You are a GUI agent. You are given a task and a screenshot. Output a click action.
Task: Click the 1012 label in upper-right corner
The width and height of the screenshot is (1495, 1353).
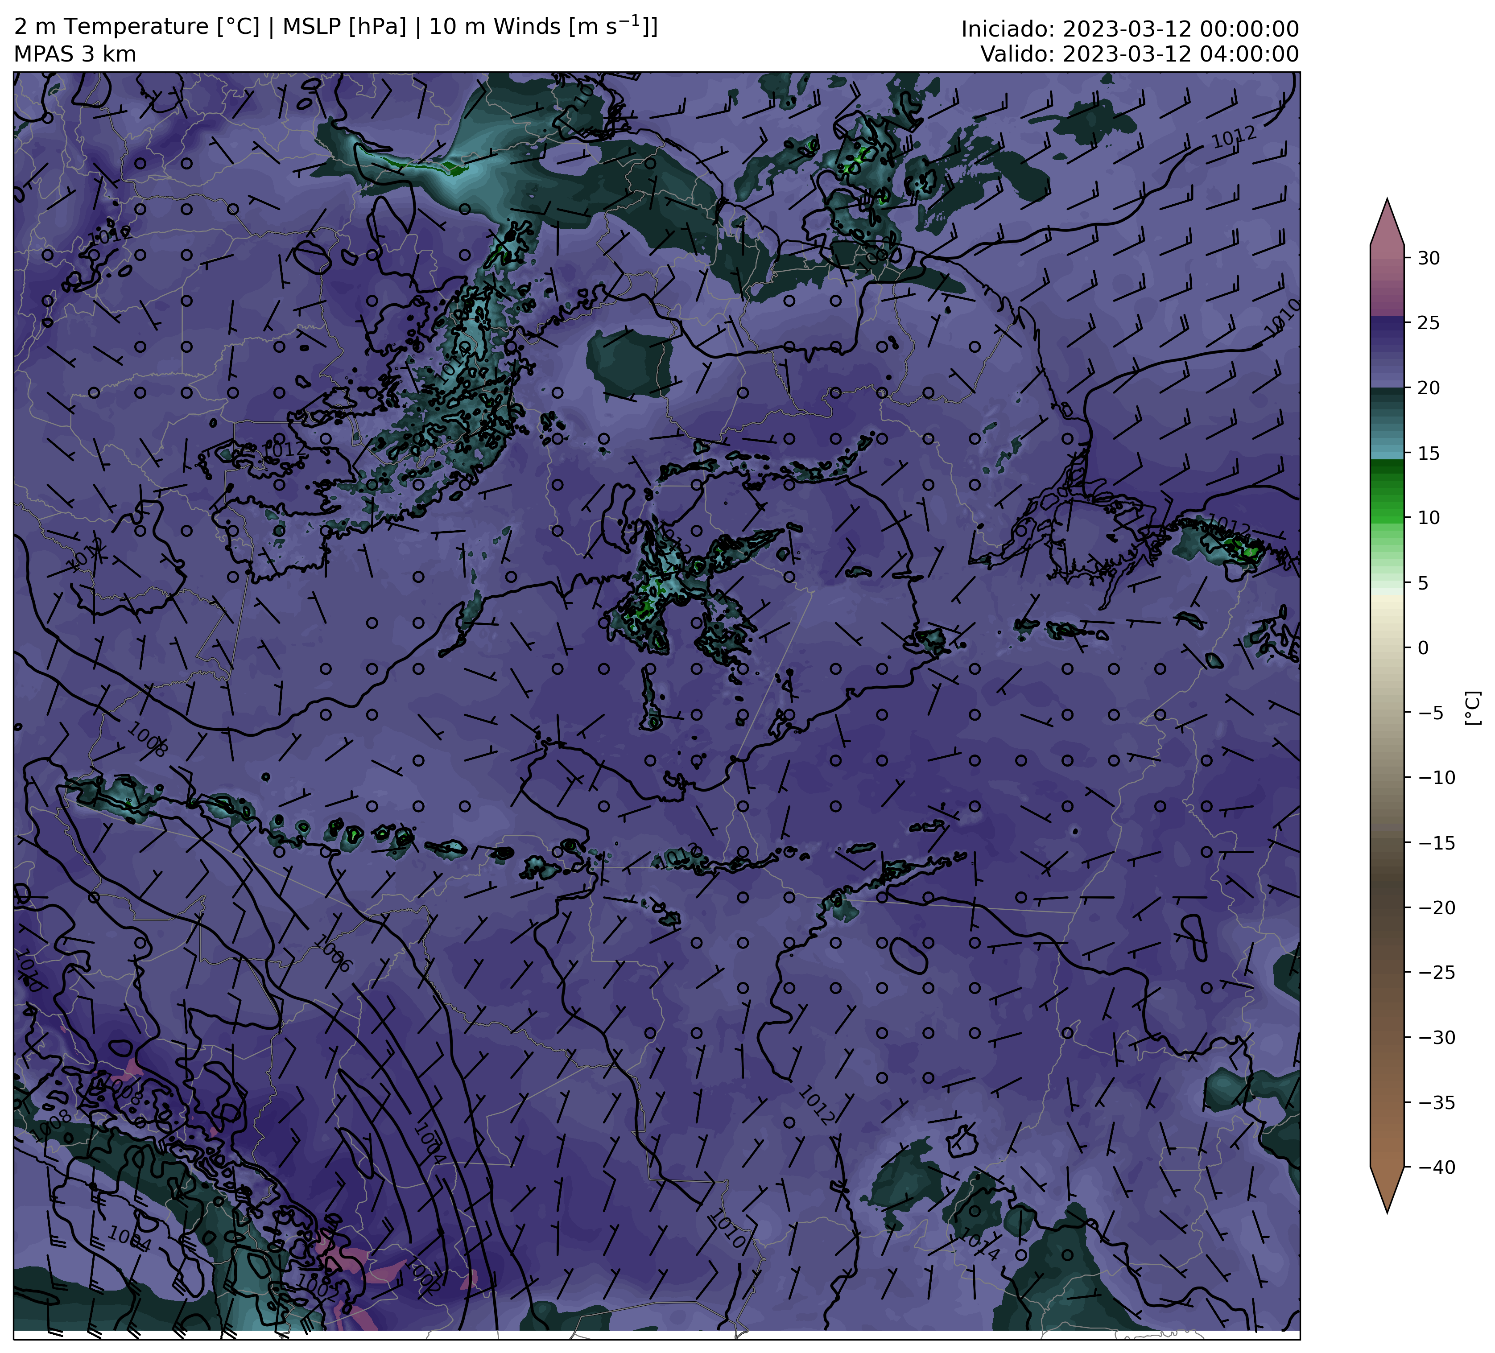tap(1233, 136)
